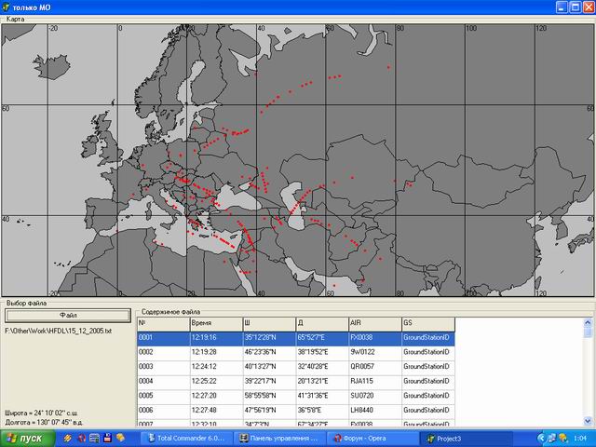Click flight cell 9W0122
This screenshot has height=447, width=596.
click(374, 352)
